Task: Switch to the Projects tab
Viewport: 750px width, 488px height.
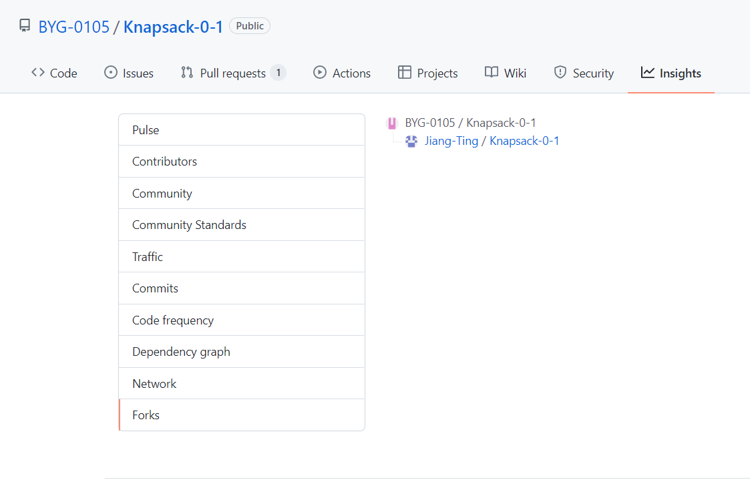Action: point(428,73)
